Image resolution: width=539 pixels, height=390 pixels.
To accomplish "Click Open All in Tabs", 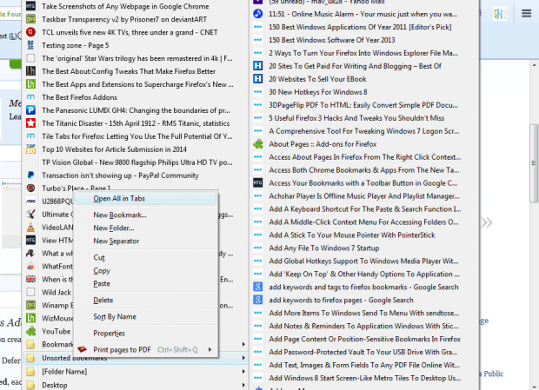I will (146, 198).
